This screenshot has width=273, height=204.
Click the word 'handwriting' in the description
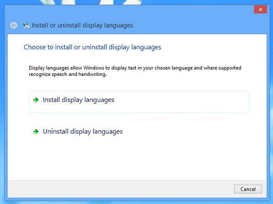tap(92, 74)
